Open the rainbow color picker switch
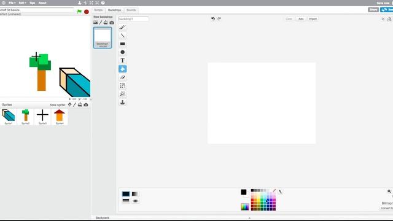The image size is (393, 221). pos(245,207)
